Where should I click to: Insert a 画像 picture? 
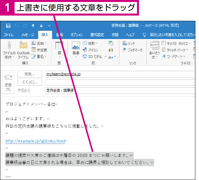tap(76, 50)
